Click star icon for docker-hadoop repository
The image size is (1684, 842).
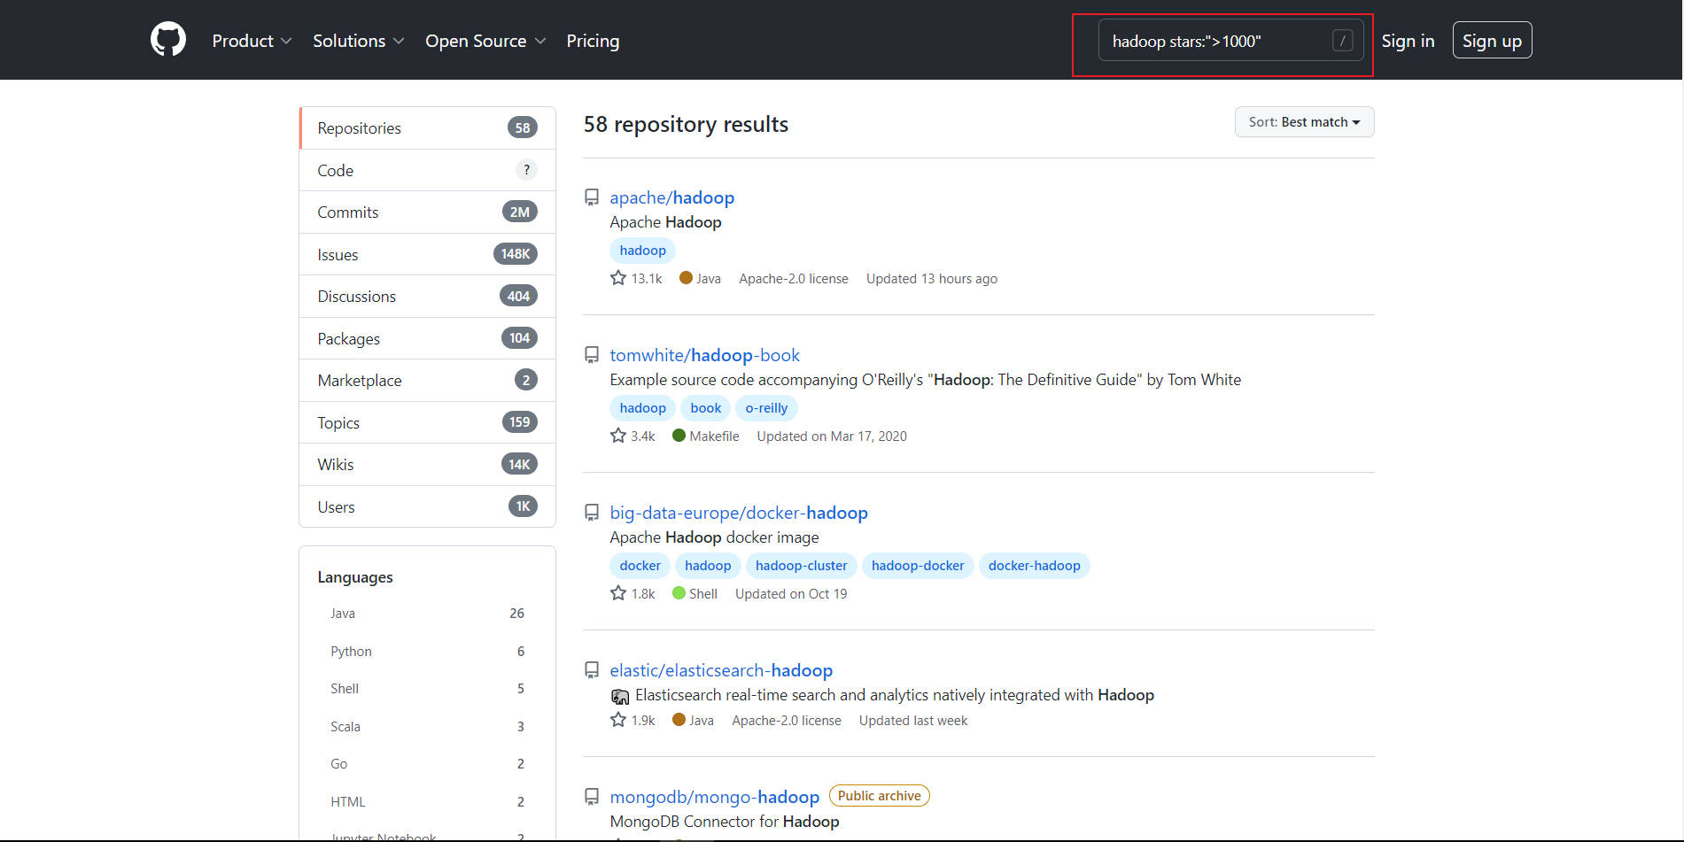(x=618, y=593)
